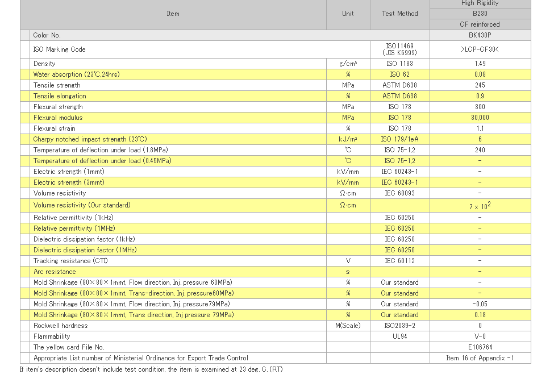Click the 'IEC 60112' test method cell
This screenshot has height=391, width=554.
click(399, 261)
